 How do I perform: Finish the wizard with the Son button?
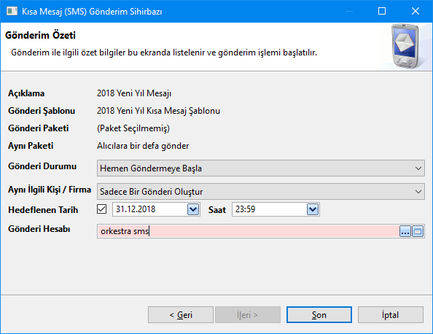pyautogui.click(x=319, y=314)
